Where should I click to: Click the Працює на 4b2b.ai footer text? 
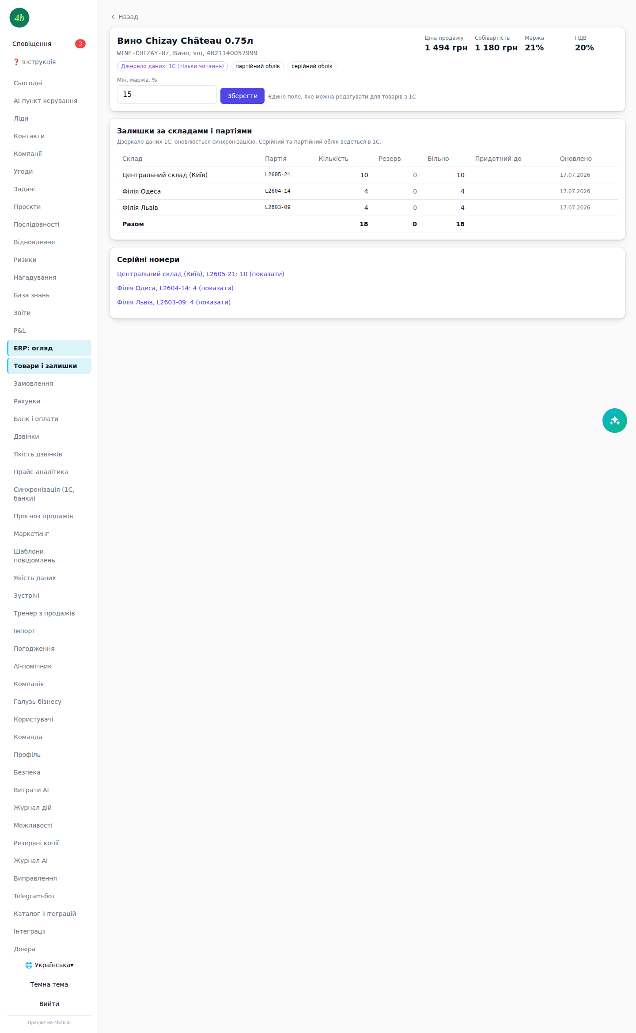click(x=49, y=1022)
